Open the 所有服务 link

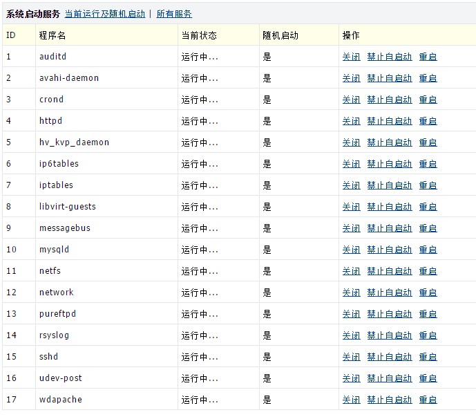pos(174,14)
